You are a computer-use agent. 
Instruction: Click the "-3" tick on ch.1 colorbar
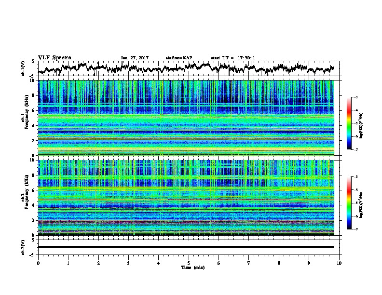tap(355, 97)
